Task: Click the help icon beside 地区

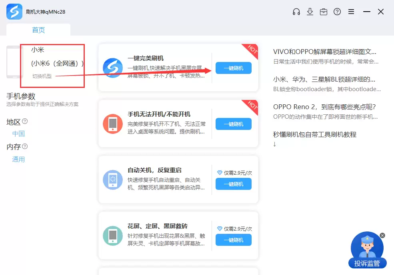Action: tap(25, 121)
